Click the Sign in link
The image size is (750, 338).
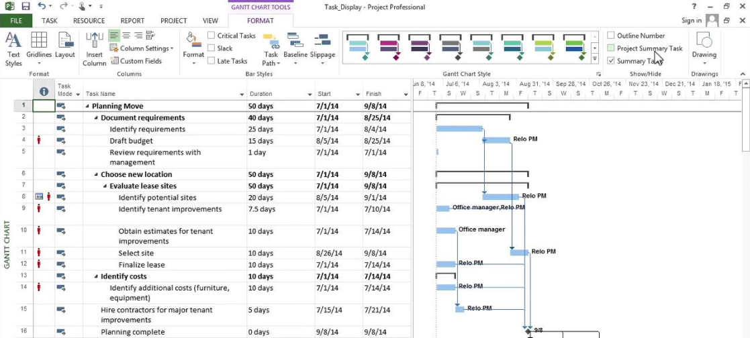(x=692, y=21)
